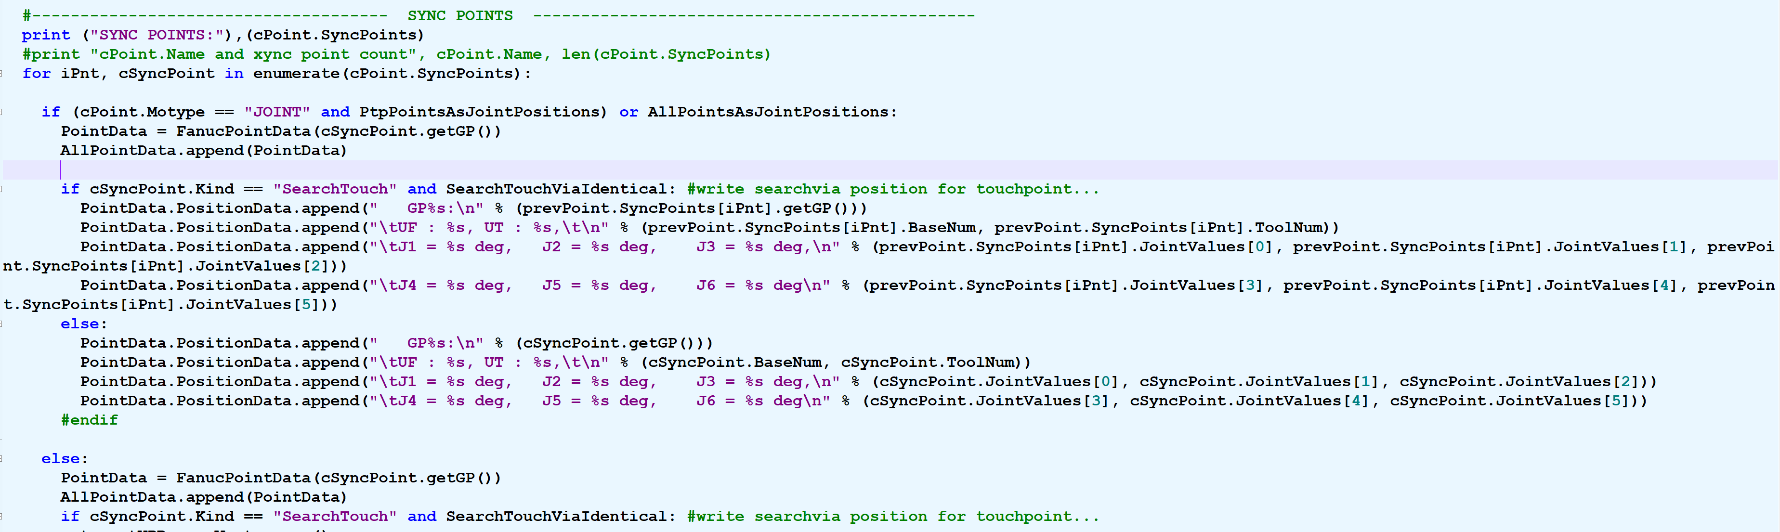The height and width of the screenshot is (532, 1780).
Task: Click the first "SearchTouch" string literal
Action: (x=334, y=189)
